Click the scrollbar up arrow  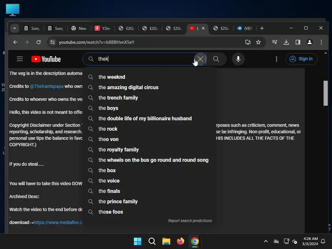326,53
